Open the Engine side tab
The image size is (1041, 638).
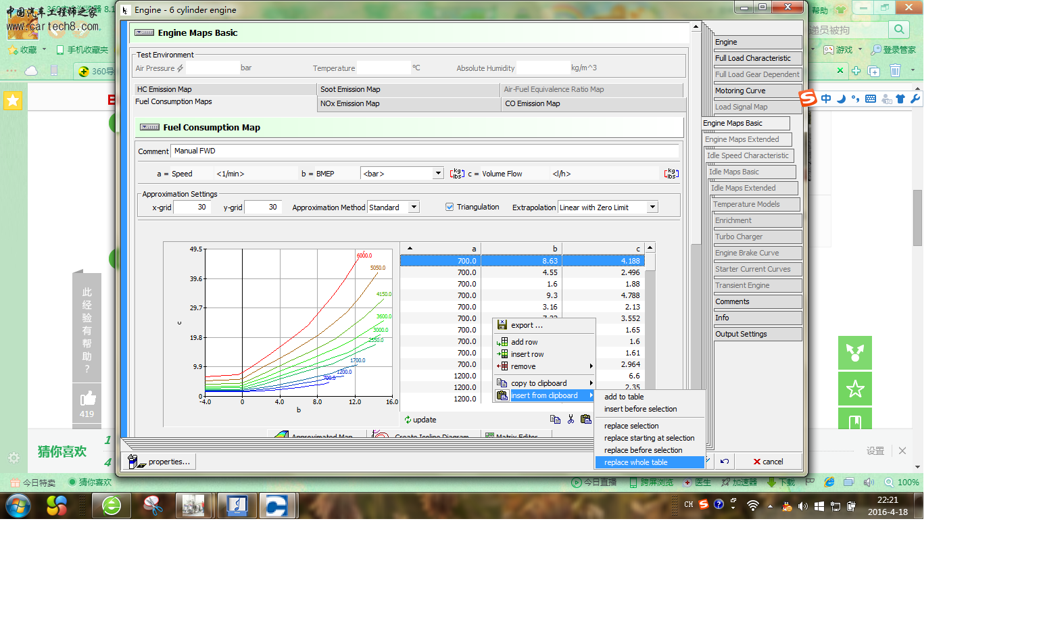point(758,42)
